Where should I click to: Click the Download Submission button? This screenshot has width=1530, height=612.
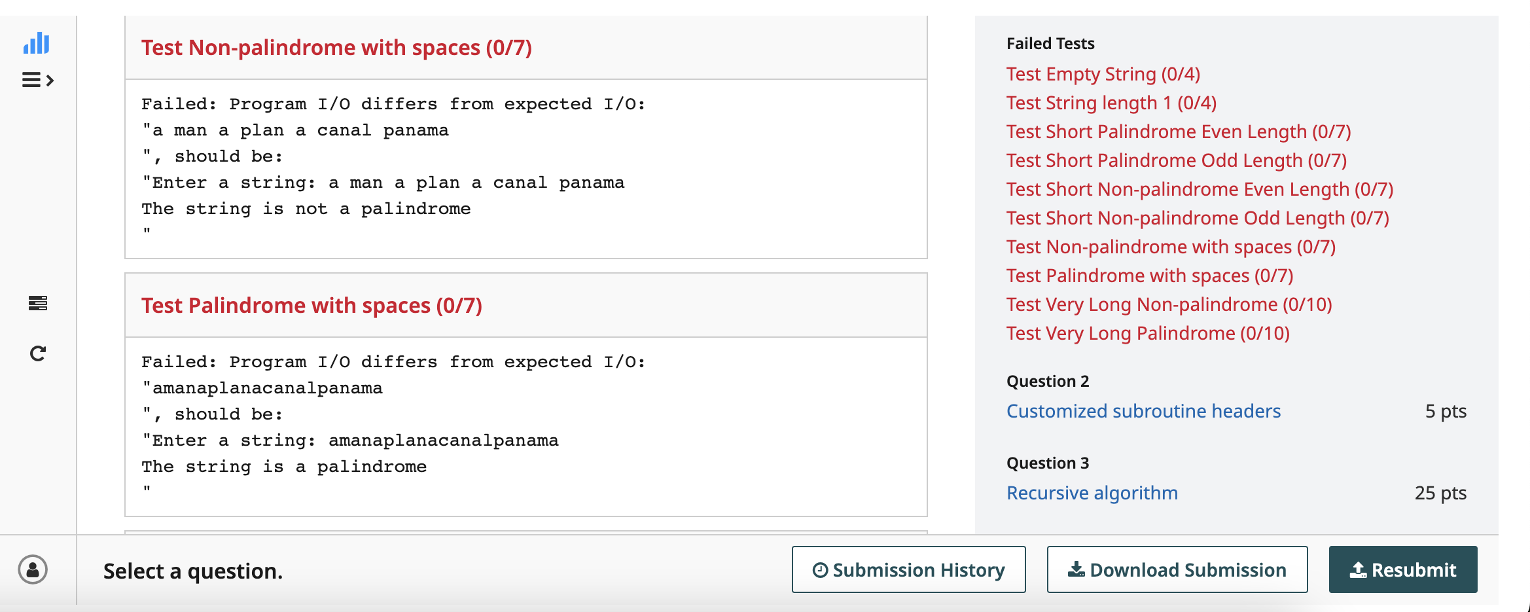coord(1176,569)
